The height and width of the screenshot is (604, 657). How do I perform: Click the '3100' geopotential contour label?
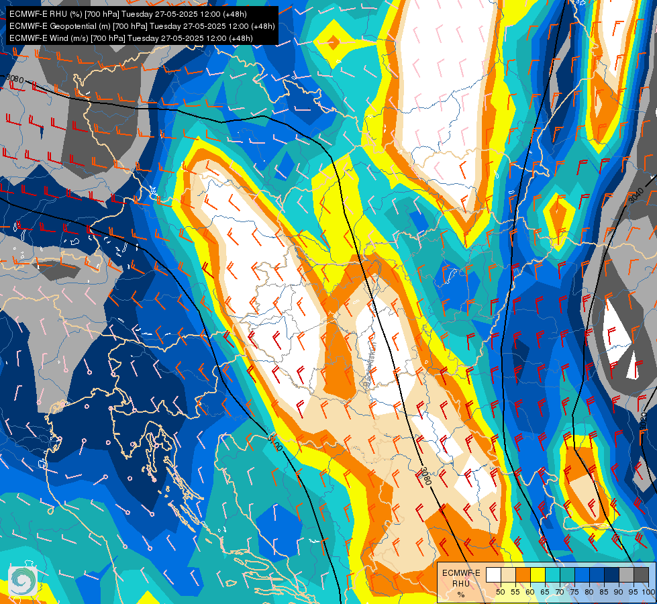(276, 443)
